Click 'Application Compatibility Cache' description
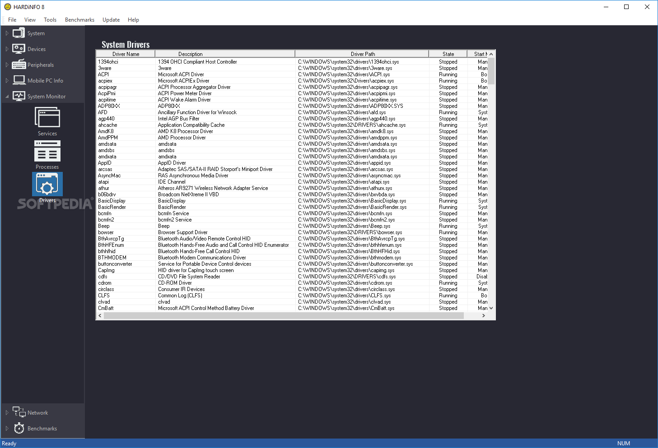 pyautogui.click(x=191, y=125)
